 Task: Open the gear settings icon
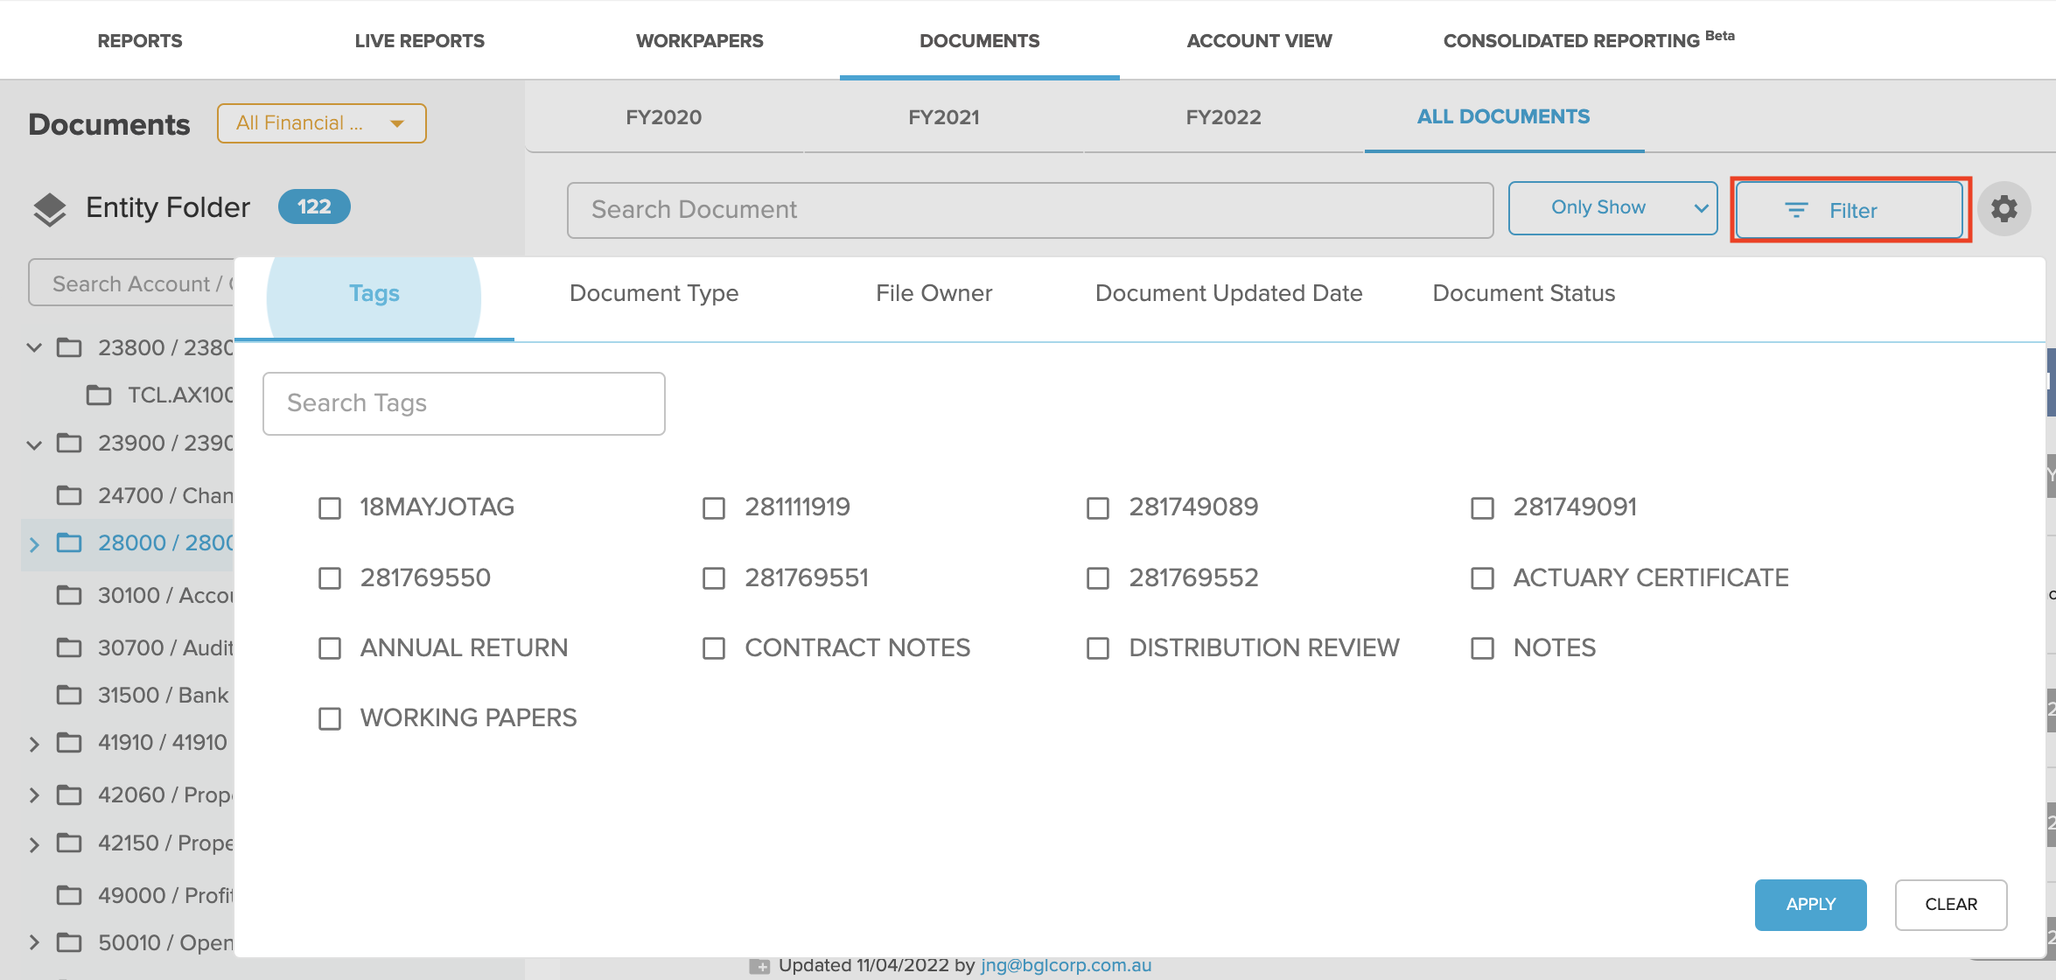2004,209
